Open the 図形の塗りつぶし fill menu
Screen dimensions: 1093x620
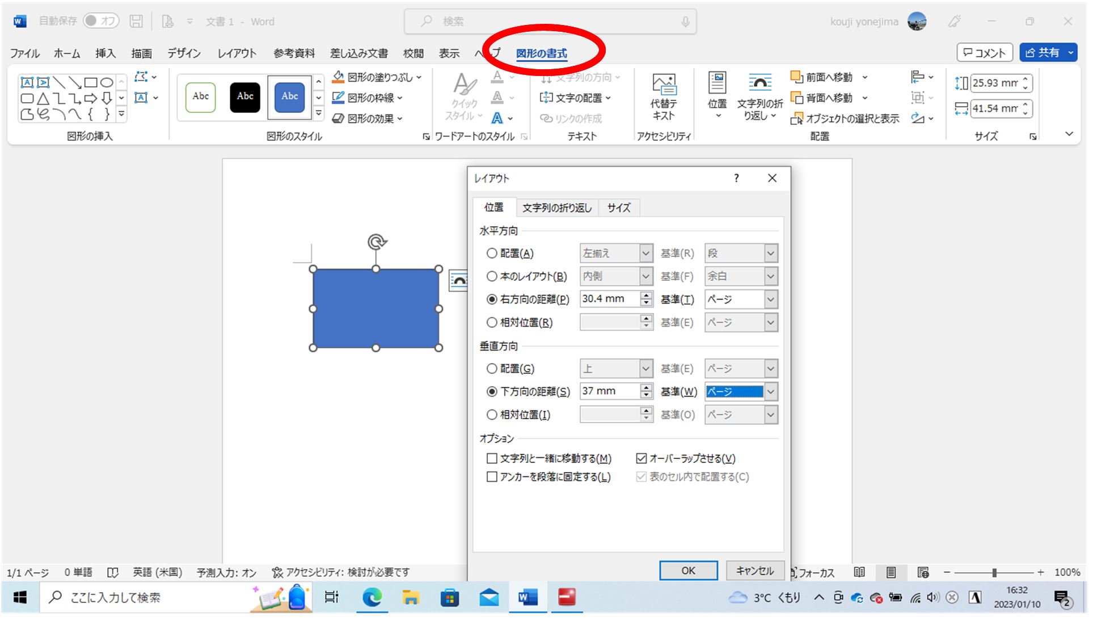pyautogui.click(x=377, y=77)
